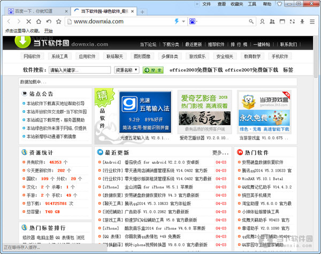Screen dimensions: 321x254
Task: Open office2003免费版下载 link
Action: (x=196, y=70)
